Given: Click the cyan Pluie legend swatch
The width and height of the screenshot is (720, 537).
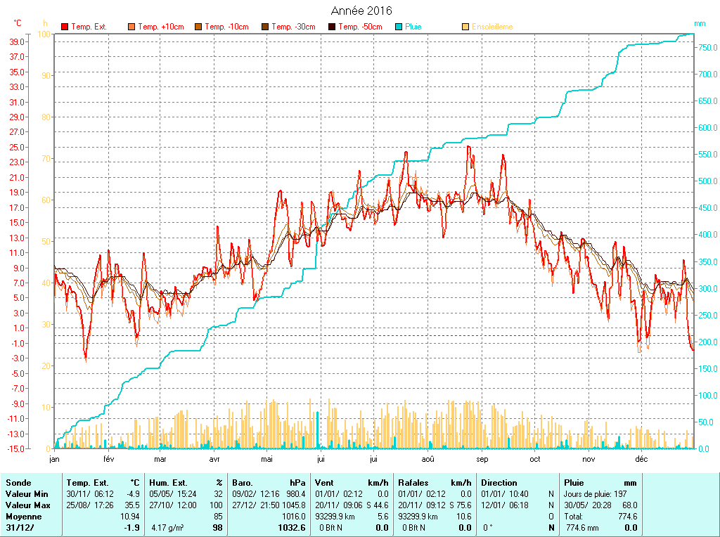Looking at the screenshot, I should point(399,27).
